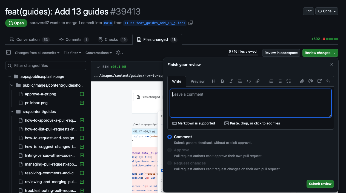Screen dimensions: 346x193
Task: Choose the Approve radio button
Action: click(x=170, y=150)
